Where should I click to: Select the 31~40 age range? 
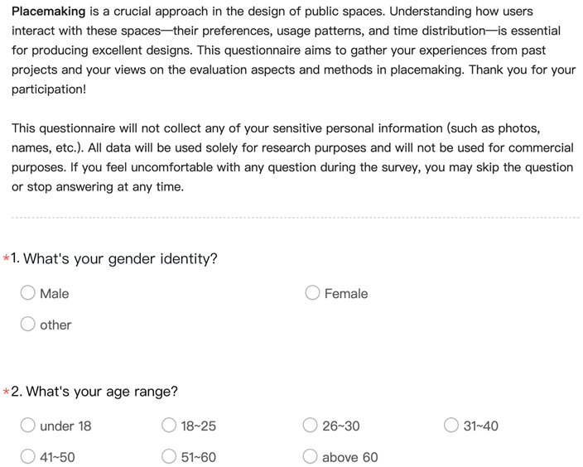[x=451, y=426]
